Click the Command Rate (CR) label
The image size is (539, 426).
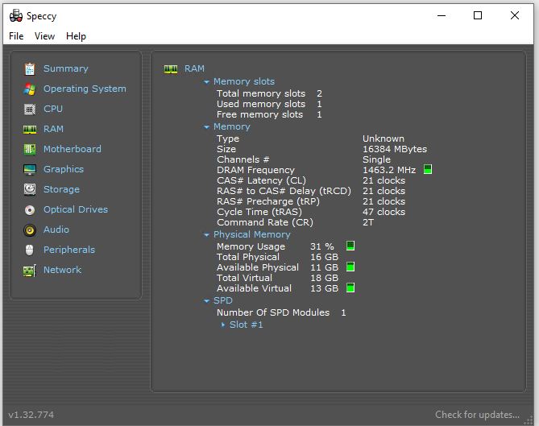265,222
